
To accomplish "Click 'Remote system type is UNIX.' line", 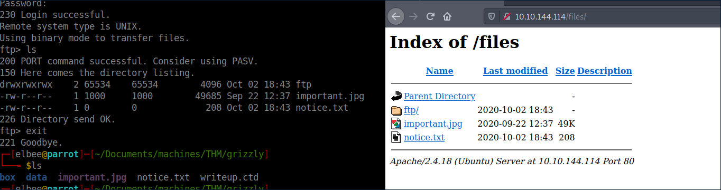I will point(71,26).
